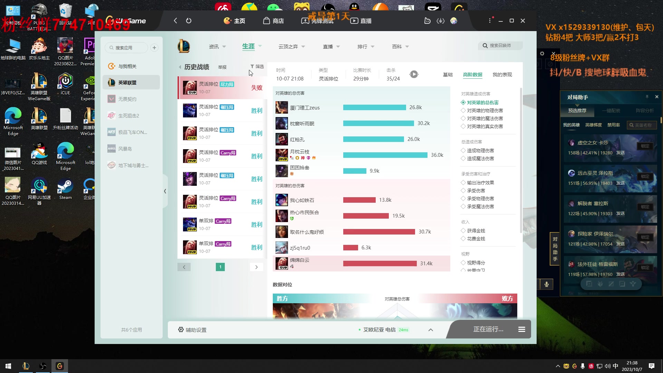663x373 pixels.
Task: Add an application with plus button
Action: 154,48
